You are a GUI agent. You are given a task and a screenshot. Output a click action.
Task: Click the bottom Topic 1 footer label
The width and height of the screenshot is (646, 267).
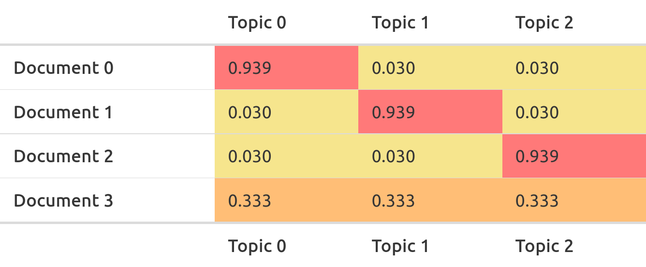(400, 246)
